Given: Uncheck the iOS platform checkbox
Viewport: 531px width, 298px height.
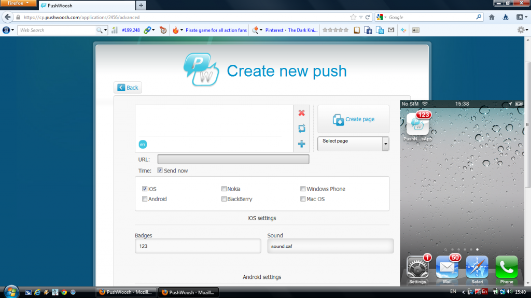Looking at the screenshot, I should [145, 189].
